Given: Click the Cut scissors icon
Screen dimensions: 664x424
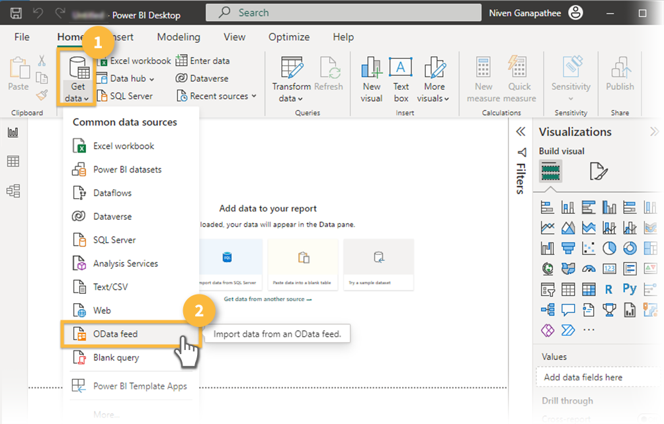Looking at the screenshot, I should (x=42, y=61).
